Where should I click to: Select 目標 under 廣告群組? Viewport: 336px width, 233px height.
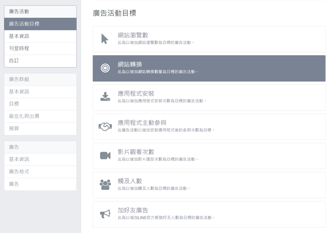[40, 104]
